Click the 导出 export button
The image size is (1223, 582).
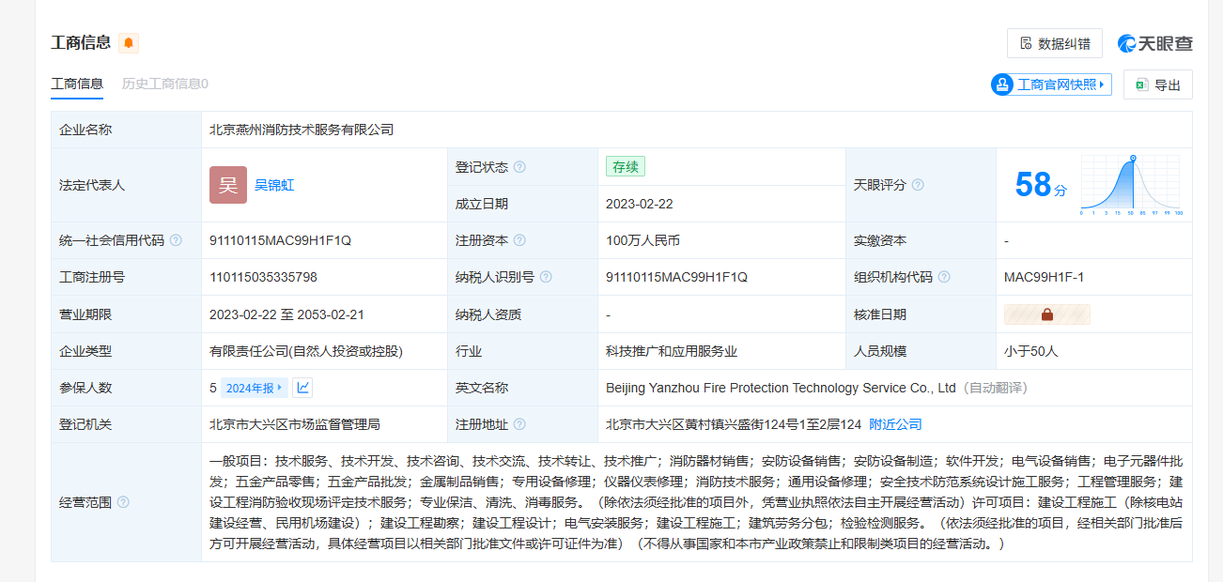pos(1157,84)
